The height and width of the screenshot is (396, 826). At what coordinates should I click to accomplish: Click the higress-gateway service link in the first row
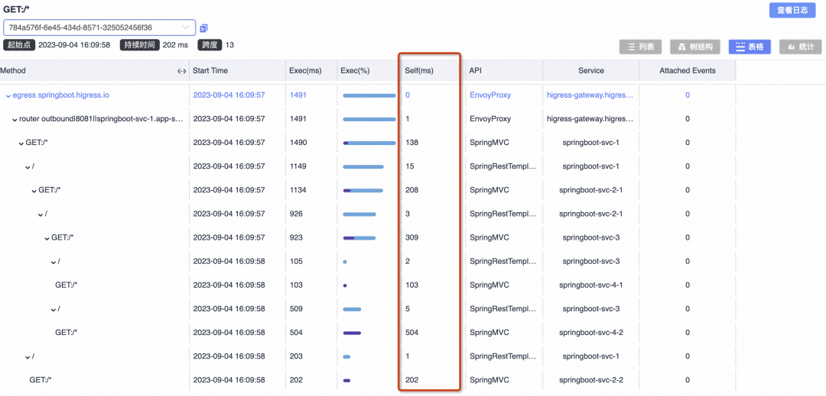pos(590,95)
